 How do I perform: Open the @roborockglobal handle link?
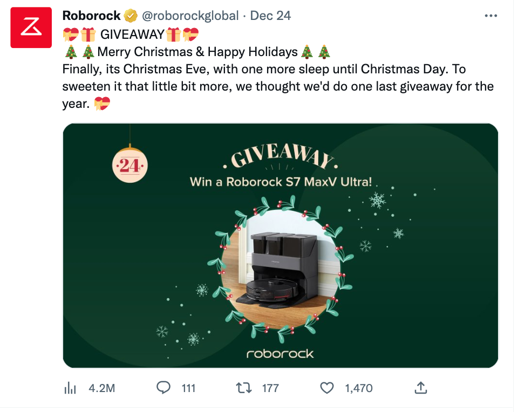pos(190,16)
